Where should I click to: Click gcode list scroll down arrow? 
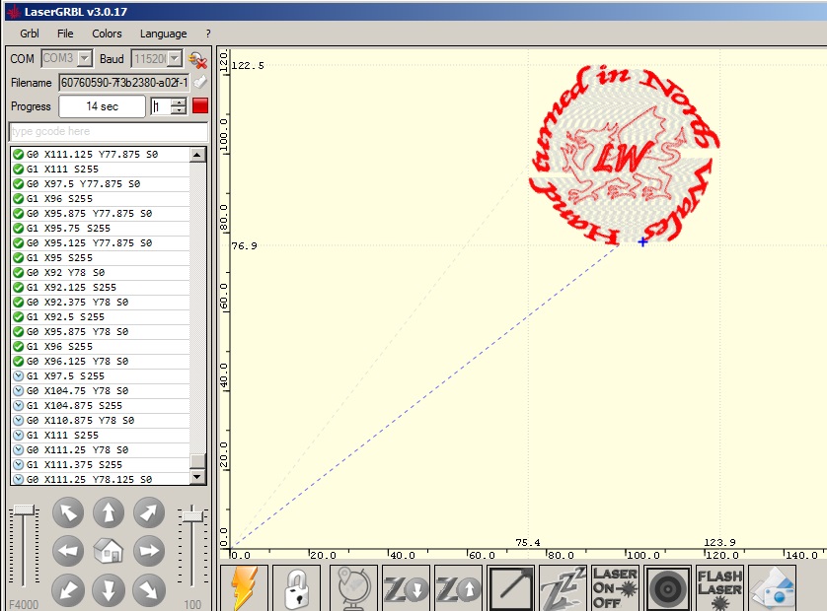click(197, 477)
